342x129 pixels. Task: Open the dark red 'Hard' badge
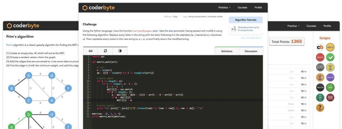coord(330,97)
